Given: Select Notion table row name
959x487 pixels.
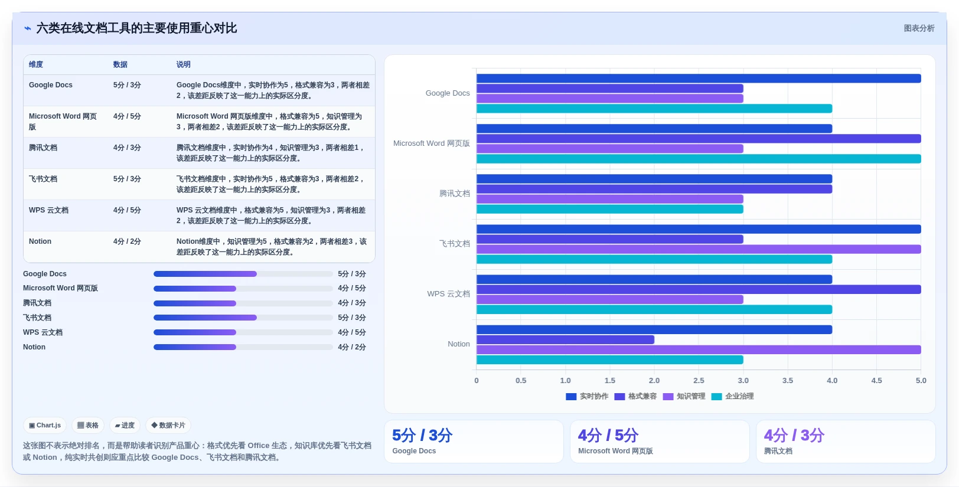Looking at the screenshot, I should 40,241.
